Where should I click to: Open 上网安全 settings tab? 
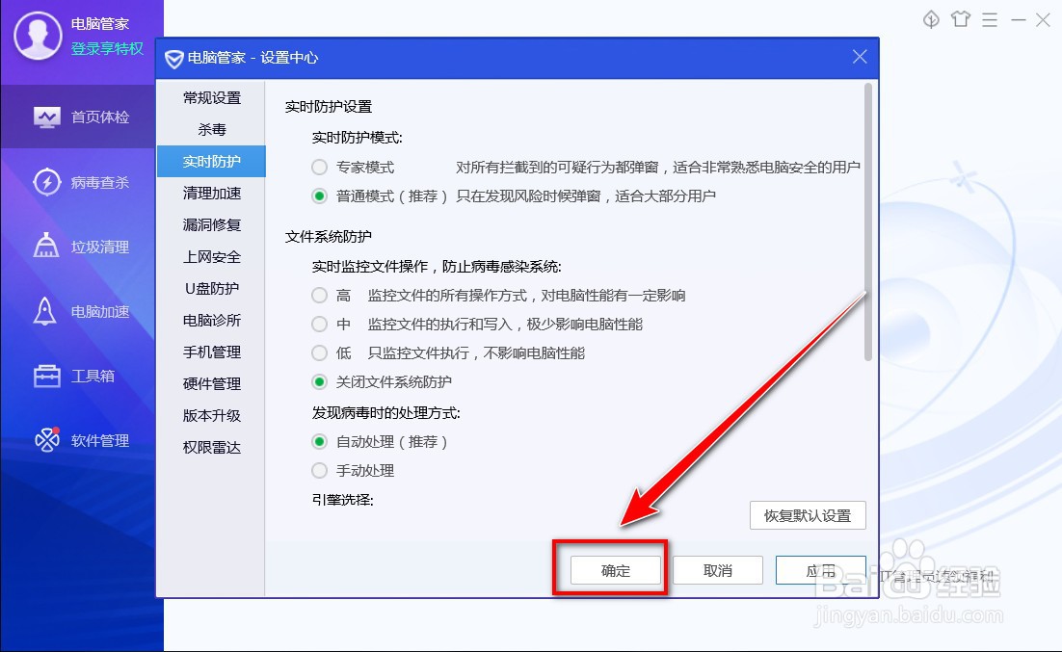tap(211, 257)
